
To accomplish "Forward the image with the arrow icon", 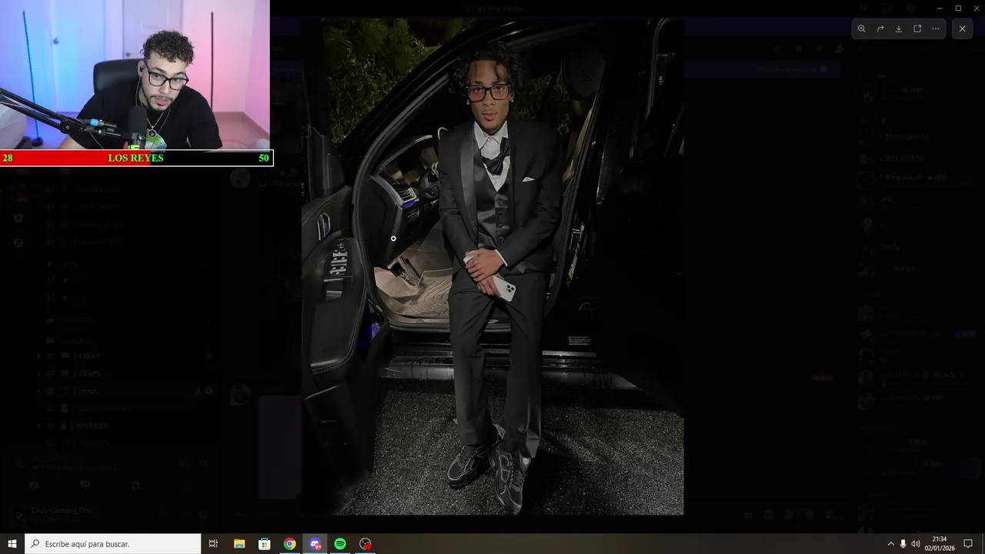I will click(880, 28).
